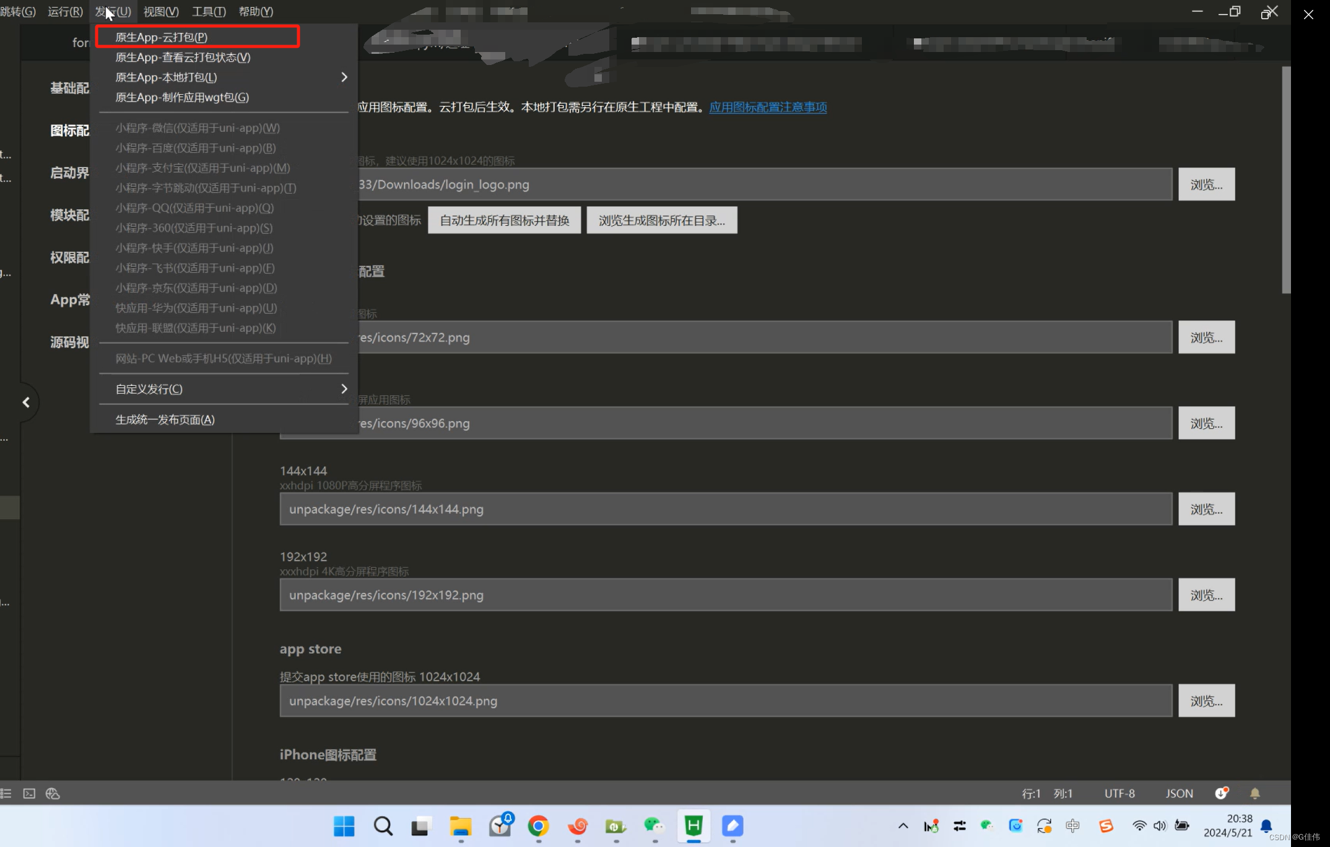Click the HBuilderX icon in taskbar
The image size is (1330, 847).
693,826
